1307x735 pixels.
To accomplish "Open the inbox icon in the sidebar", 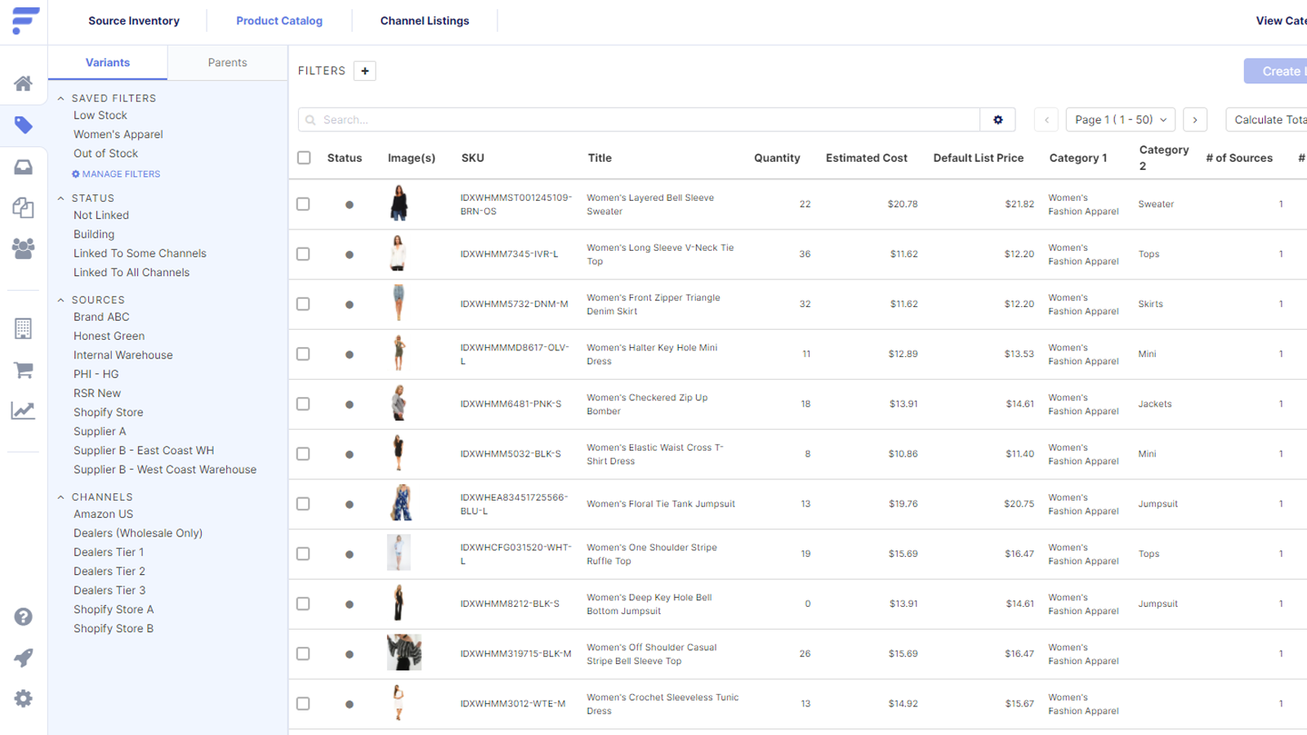I will [24, 166].
